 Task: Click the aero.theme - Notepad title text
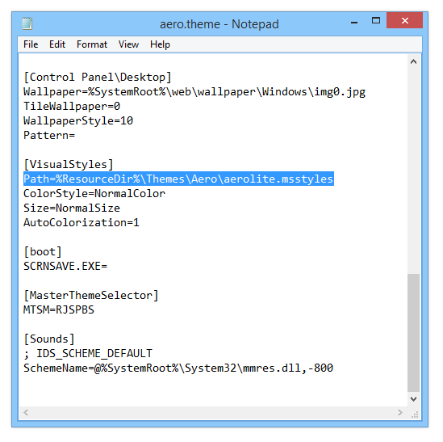[x=219, y=24]
